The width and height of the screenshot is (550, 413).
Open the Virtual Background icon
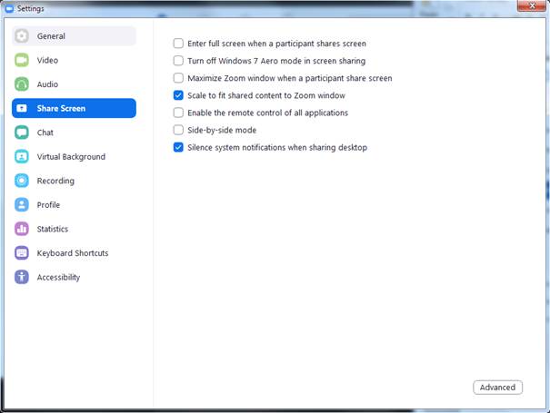point(22,157)
